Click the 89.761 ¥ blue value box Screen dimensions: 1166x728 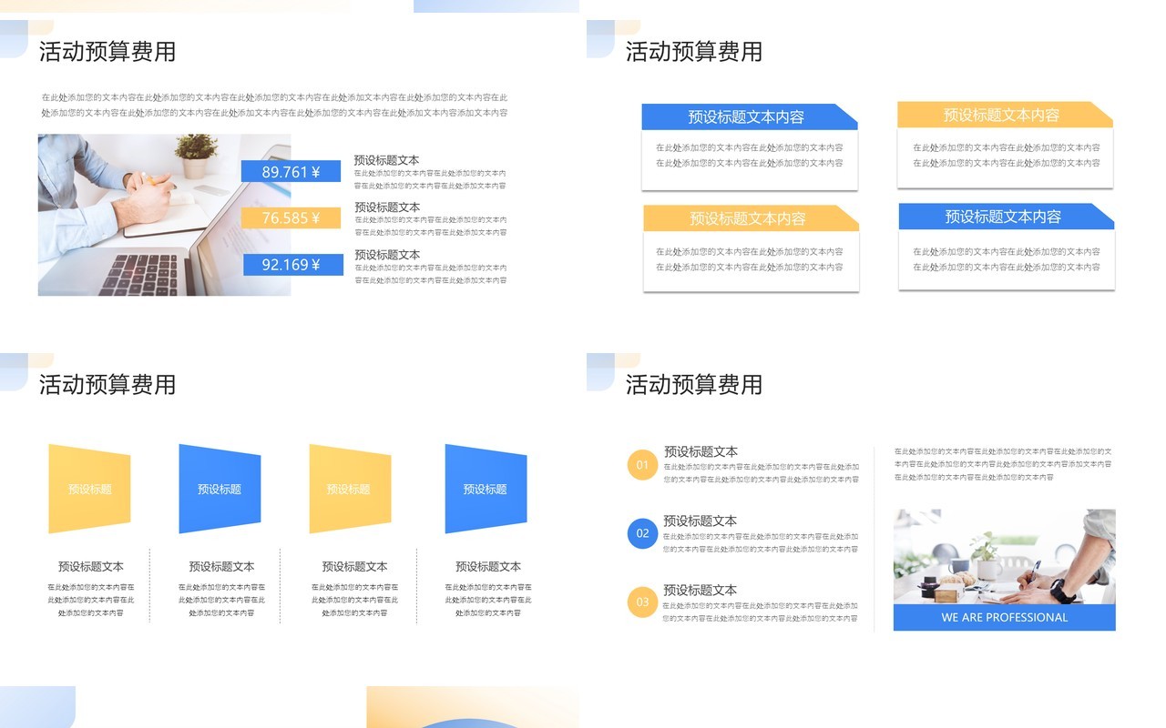pyautogui.click(x=291, y=171)
